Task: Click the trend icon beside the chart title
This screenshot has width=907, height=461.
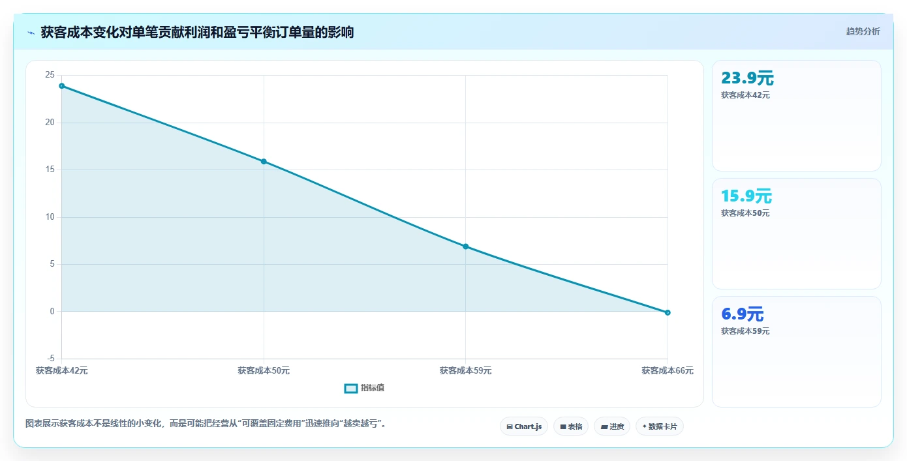Action: click(31, 33)
